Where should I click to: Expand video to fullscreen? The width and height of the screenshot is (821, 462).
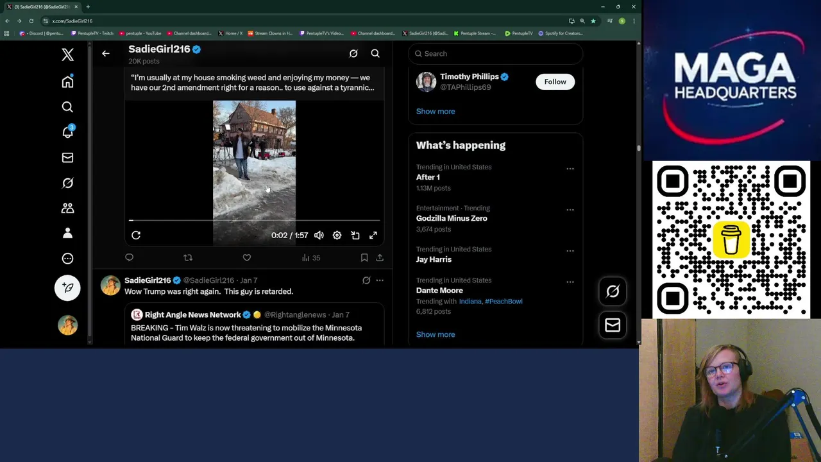(373, 235)
